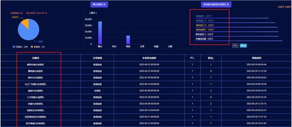Open 查看链接 for row updated 12:35:15
This screenshot has height=127, width=292.
97,104
